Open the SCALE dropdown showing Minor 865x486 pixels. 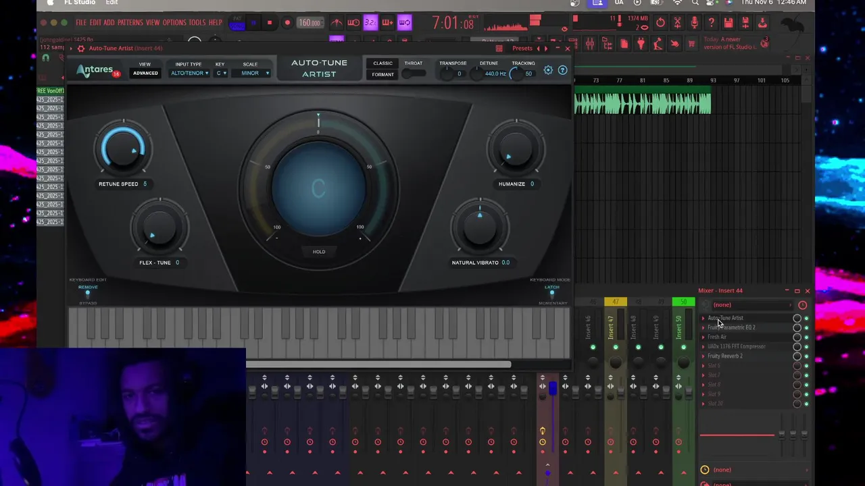[x=251, y=73]
